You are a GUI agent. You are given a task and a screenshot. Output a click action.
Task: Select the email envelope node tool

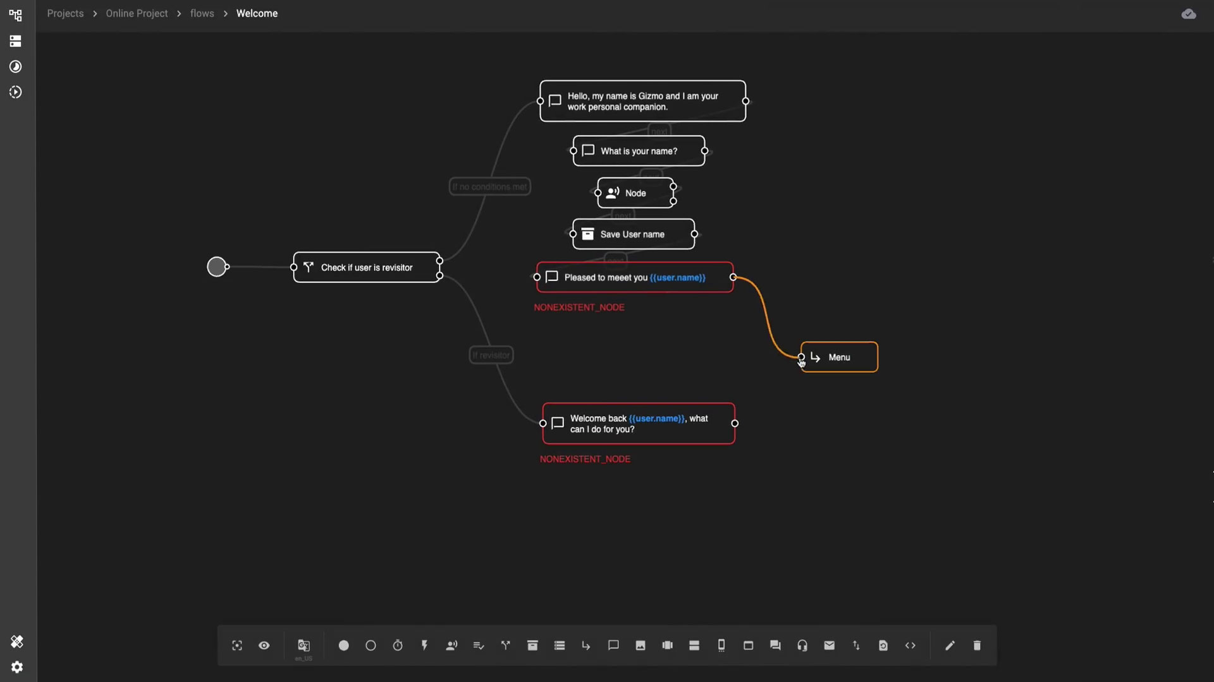pos(830,645)
